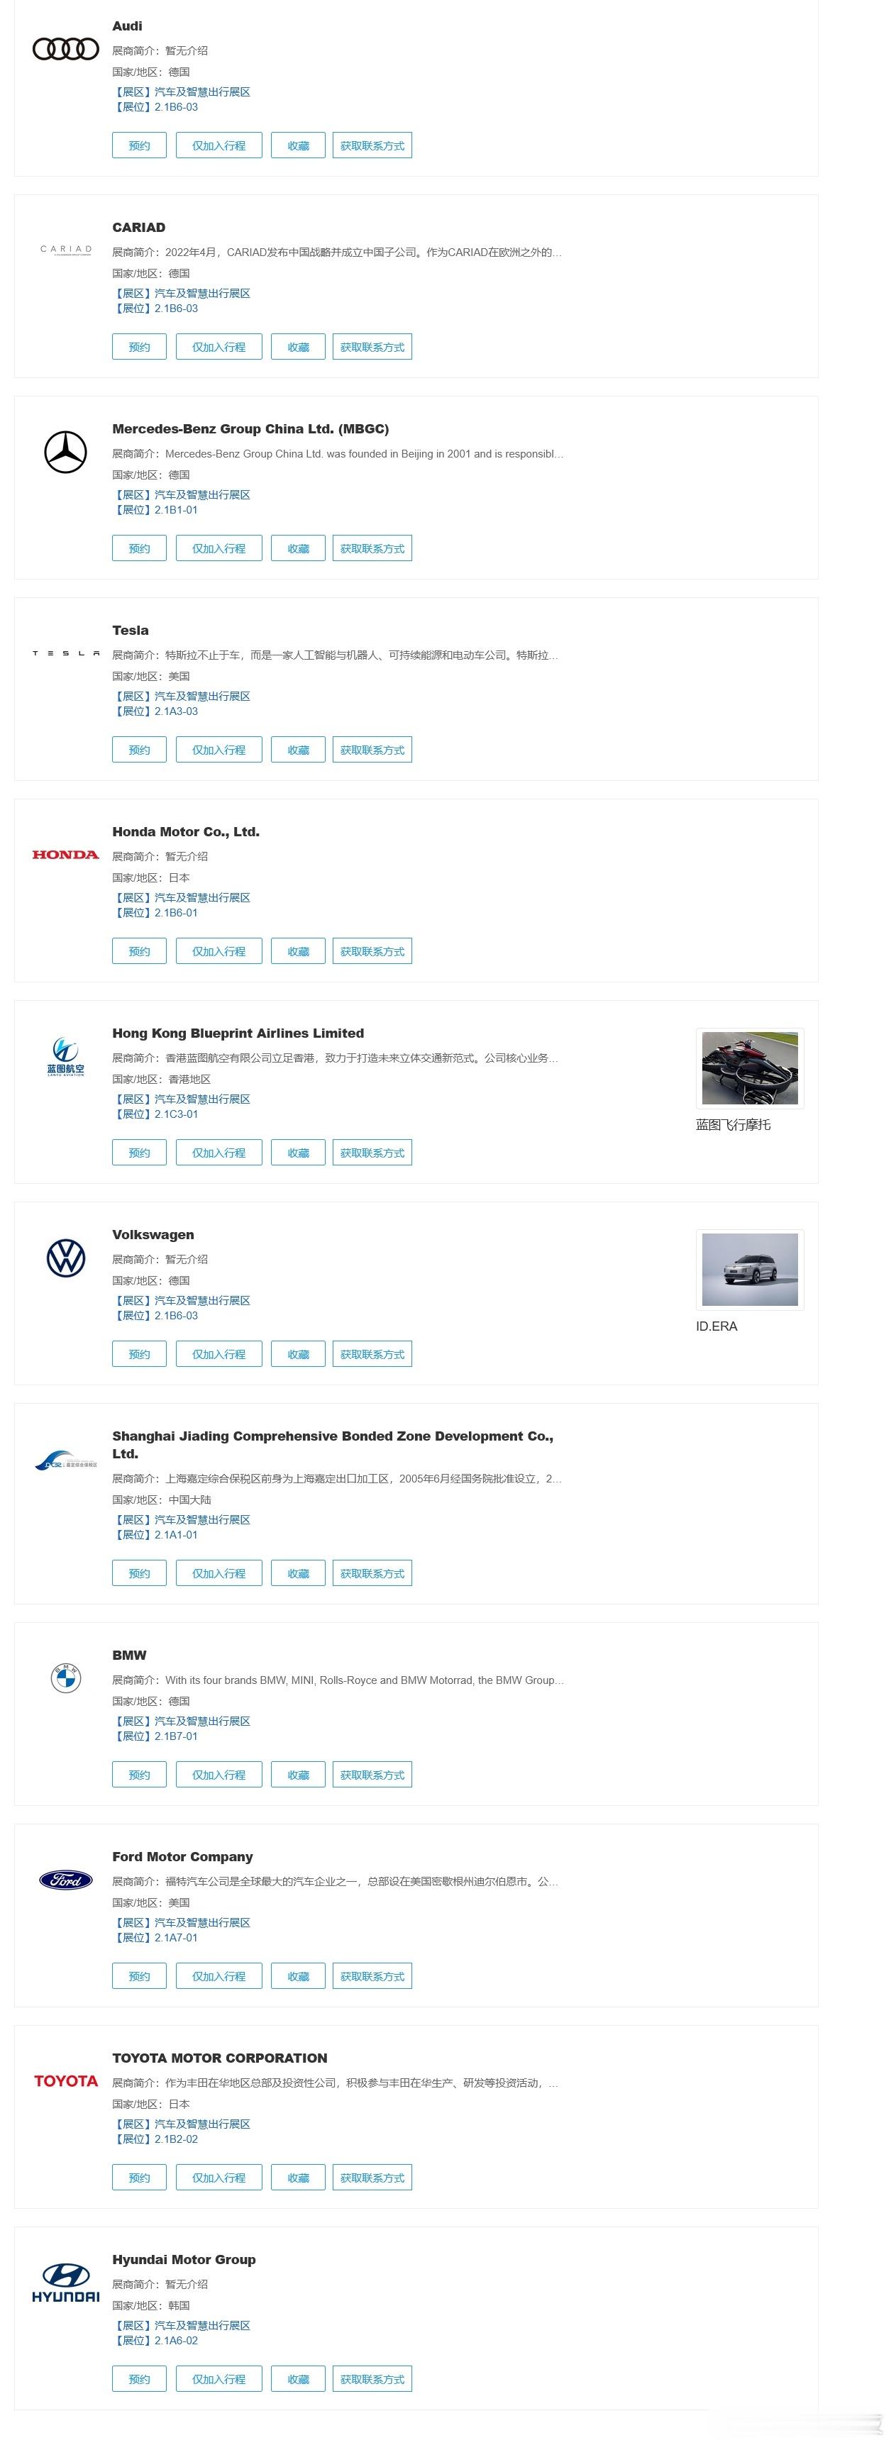Click 预约 button for Audi
The image size is (891, 2445).
tap(140, 145)
